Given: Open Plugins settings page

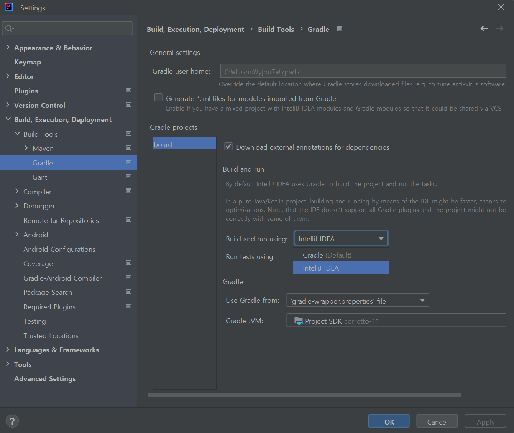Looking at the screenshot, I should 26,91.
